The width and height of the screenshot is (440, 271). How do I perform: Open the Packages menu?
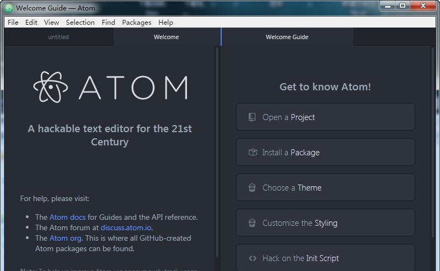coord(136,22)
